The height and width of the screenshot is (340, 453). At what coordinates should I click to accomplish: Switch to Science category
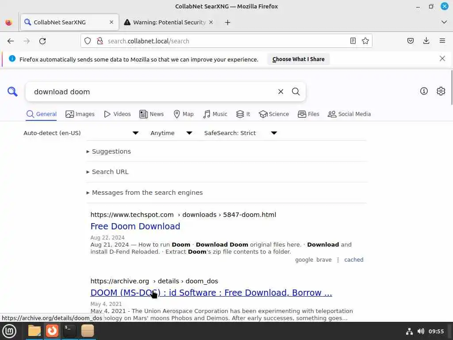274,114
